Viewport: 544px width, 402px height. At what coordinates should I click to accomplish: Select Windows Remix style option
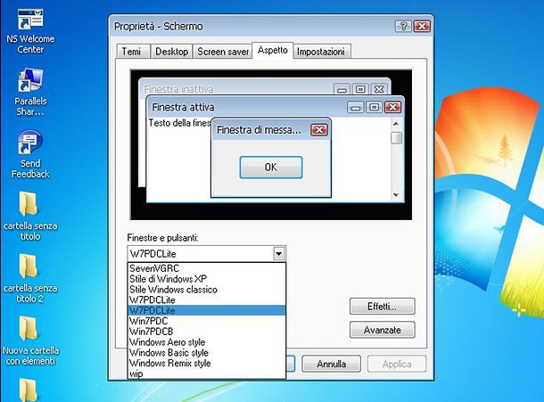tap(207, 363)
